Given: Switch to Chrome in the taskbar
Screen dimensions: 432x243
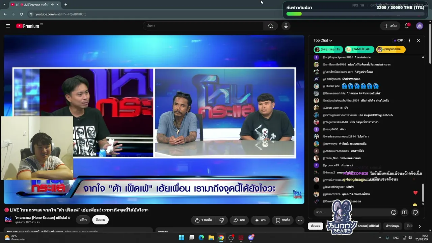Looking at the screenshot, I should (221, 238).
